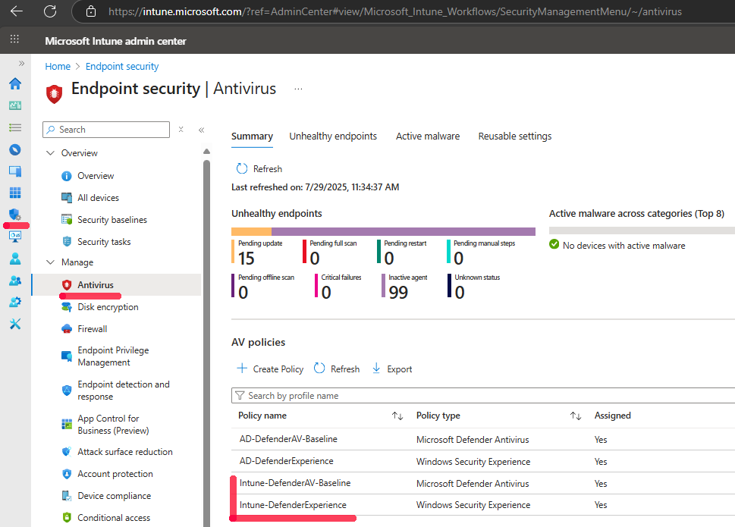The width and height of the screenshot is (735, 527).
Task: Open App Control for Business (Preview)
Action: pyautogui.click(x=113, y=425)
